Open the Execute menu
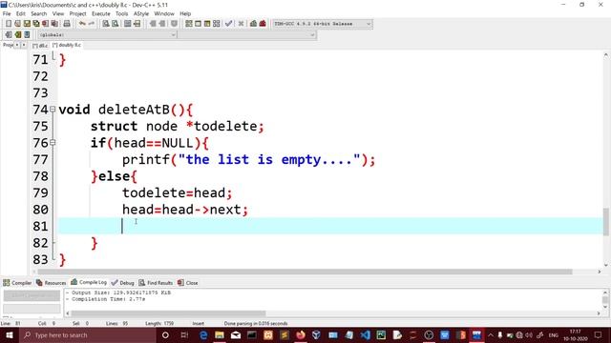This screenshot has height=343, width=611. 101,13
